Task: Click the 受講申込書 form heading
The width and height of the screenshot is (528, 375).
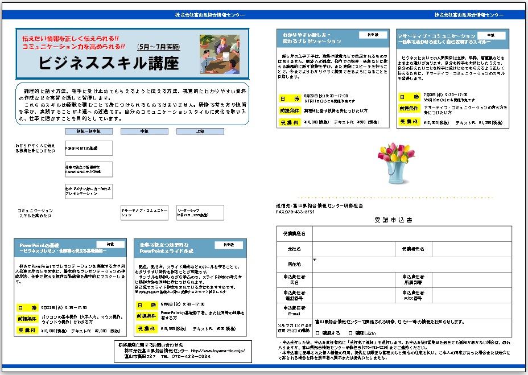Action: (394, 220)
